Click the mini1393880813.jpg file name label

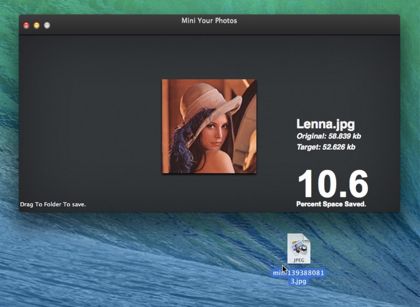pyautogui.click(x=298, y=277)
